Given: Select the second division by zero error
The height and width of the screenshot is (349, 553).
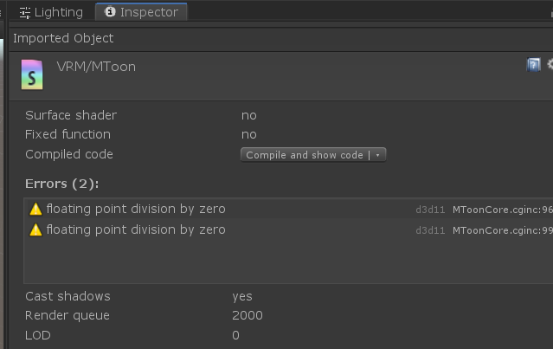Looking at the screenshot, I should 136,229.
